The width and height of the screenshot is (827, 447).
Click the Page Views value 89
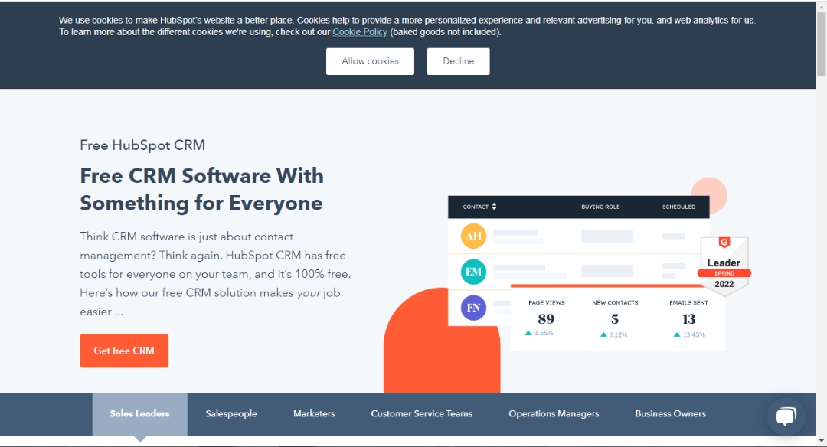[x=546, y=319]
